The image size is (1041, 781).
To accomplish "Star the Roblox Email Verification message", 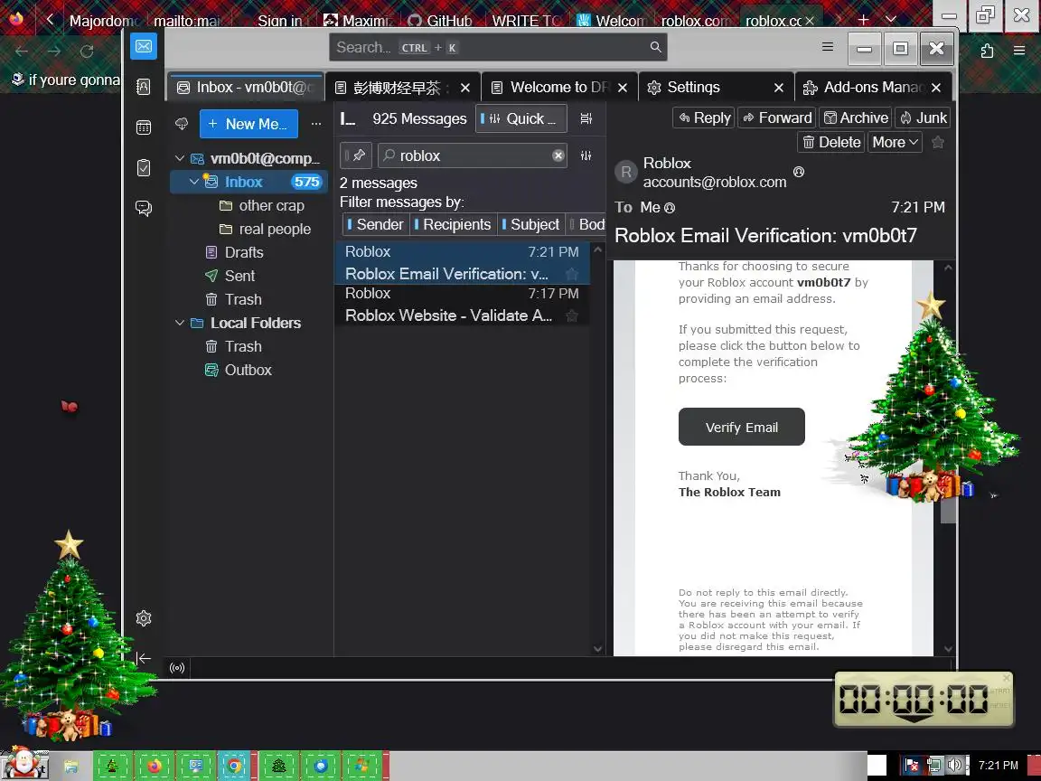I will point(571,274).
